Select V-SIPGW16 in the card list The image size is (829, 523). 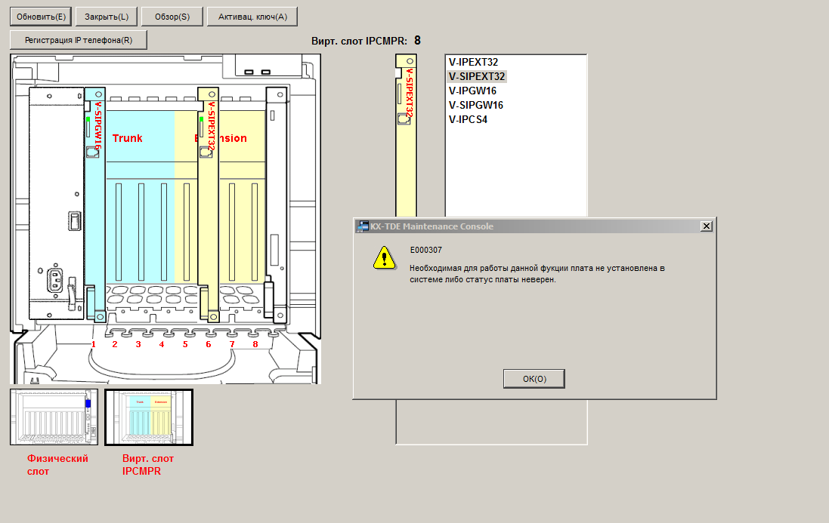tap(476, 105)
